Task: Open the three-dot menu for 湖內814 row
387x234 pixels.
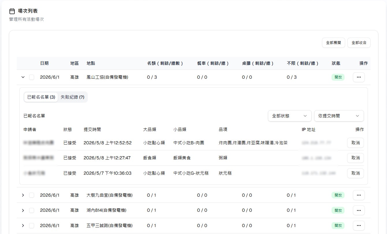Action: [359, 210]
